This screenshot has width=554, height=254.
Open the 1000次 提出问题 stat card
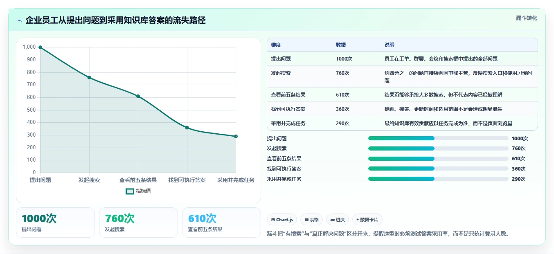click(x=55, y=223)
